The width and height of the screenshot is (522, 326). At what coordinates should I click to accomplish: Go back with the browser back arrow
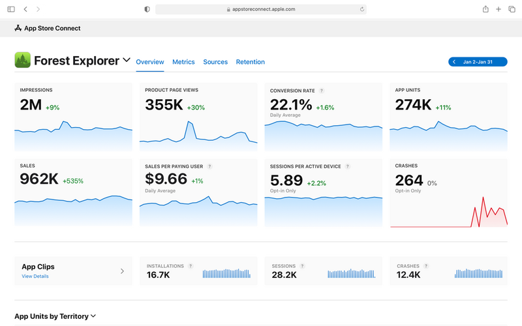(x=25, y=9)
